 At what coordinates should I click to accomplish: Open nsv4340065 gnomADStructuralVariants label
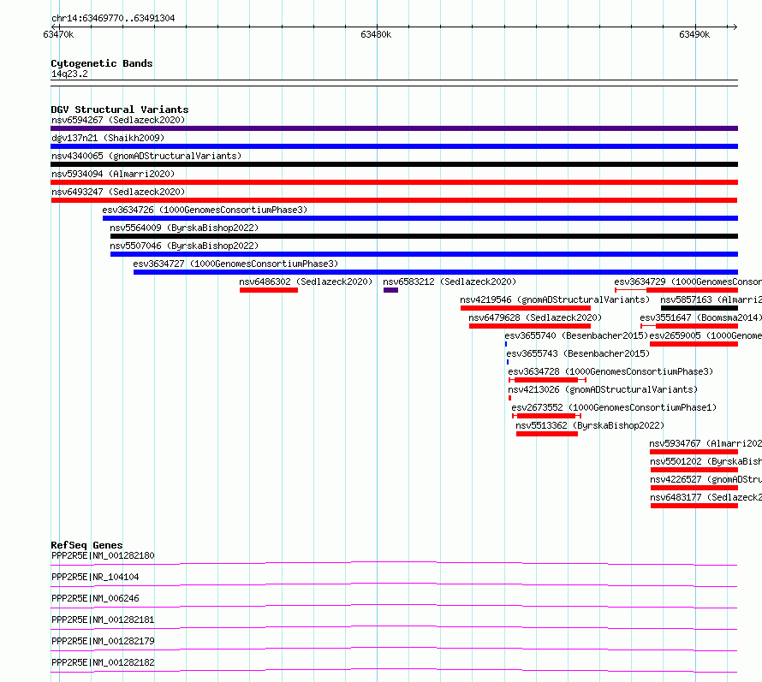click(146, 156)
